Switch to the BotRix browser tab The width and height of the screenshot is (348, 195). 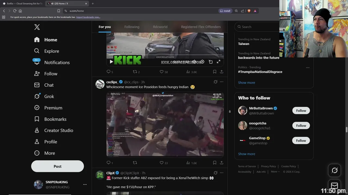click(x=23, y=4)
